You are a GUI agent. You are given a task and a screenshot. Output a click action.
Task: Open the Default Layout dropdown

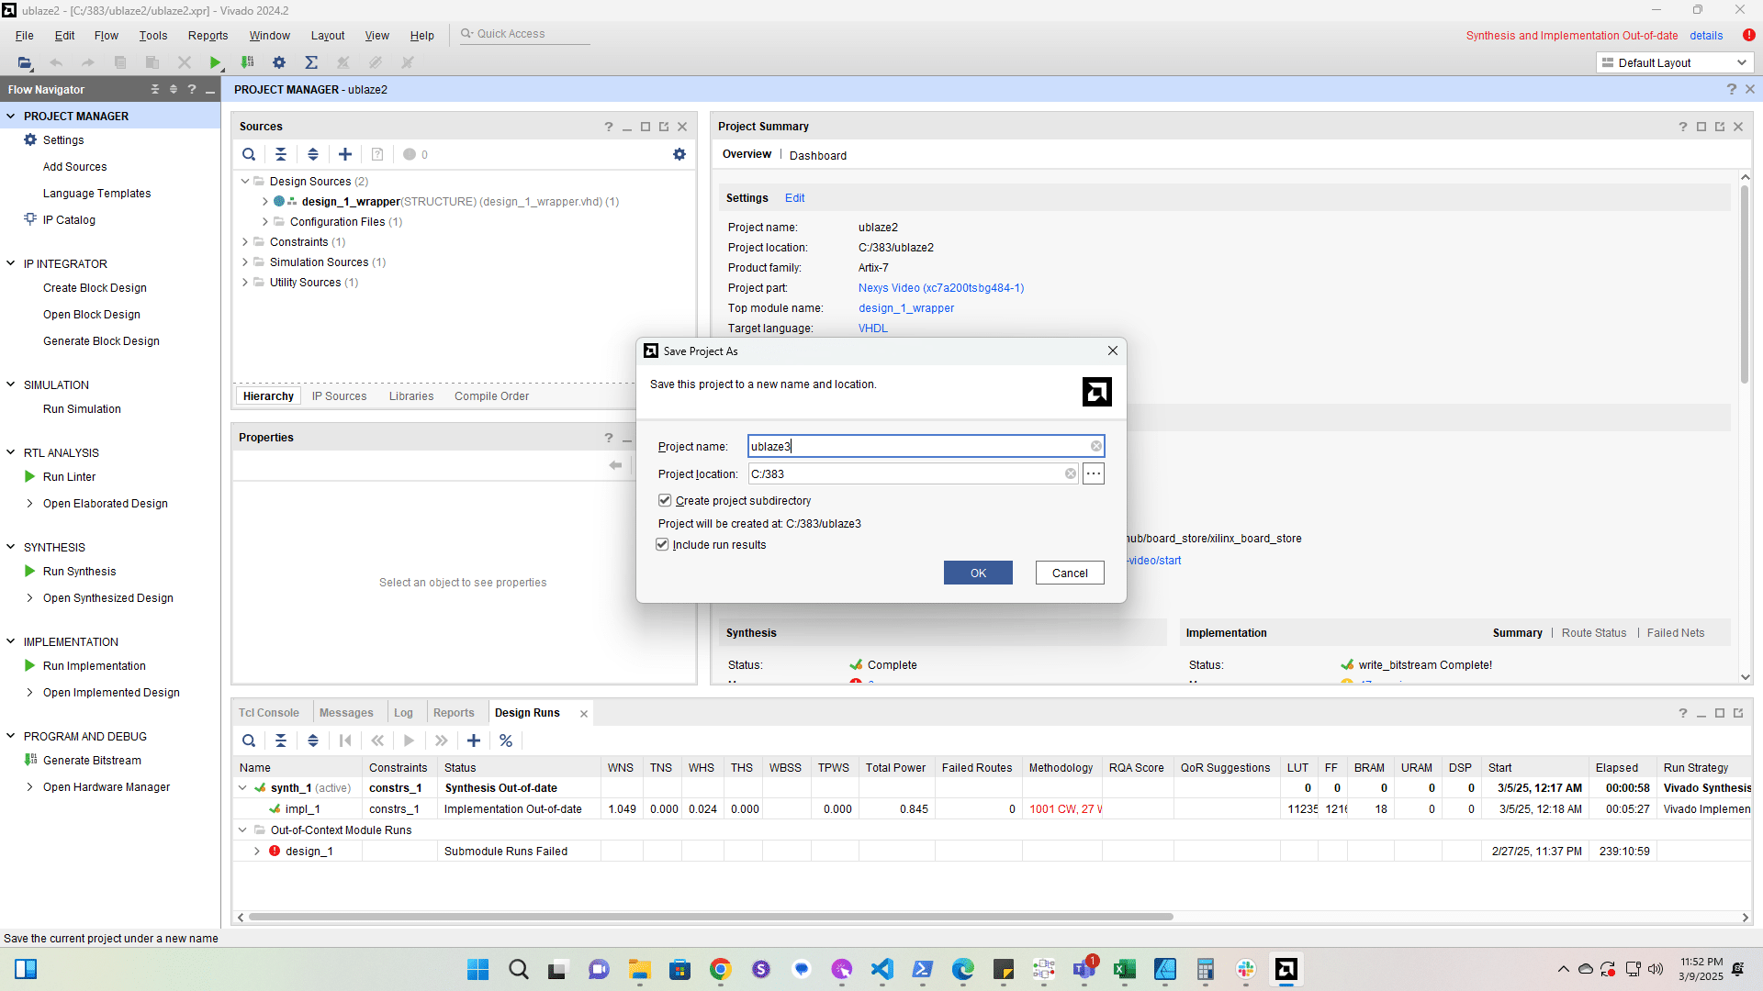(x=1675, y=62)
